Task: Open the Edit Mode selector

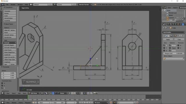Action: point(34,93)
